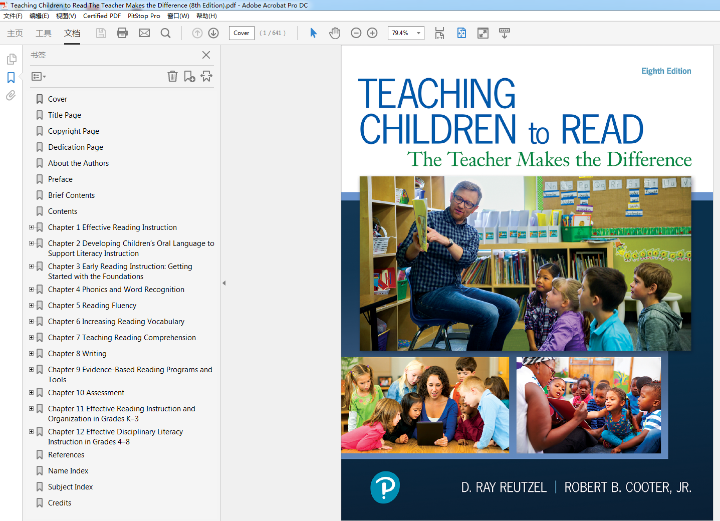
Task: Jump to the Brief Contents bookmark
Action: (71, 195)
